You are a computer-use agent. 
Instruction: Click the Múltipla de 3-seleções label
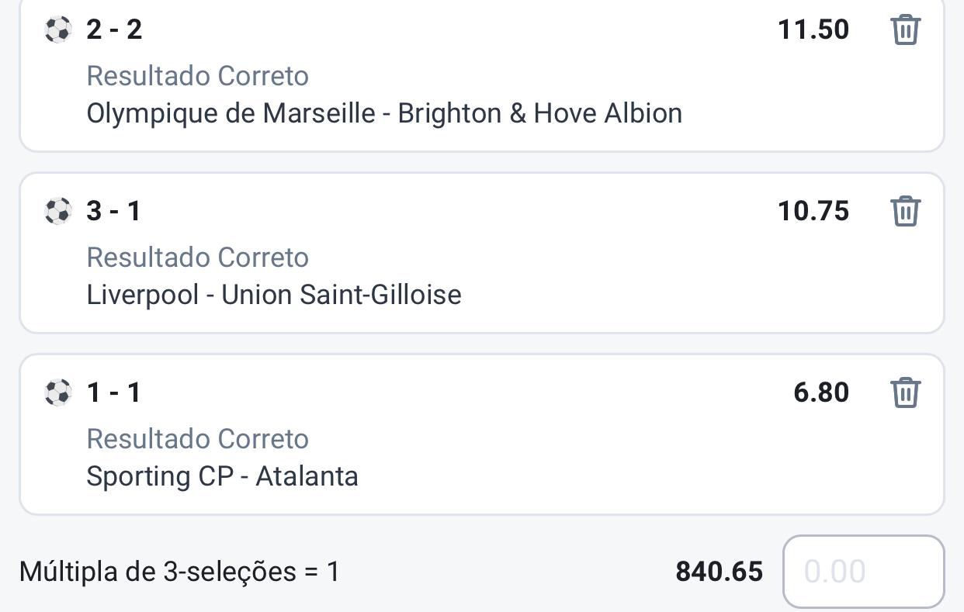click(x=179, y=572)
